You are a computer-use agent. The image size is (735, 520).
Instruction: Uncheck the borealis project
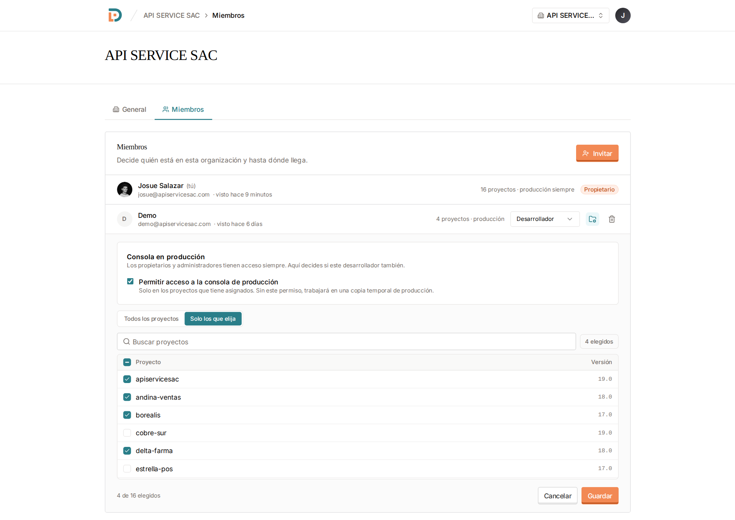pyautogui.click(x=127, y=415)
